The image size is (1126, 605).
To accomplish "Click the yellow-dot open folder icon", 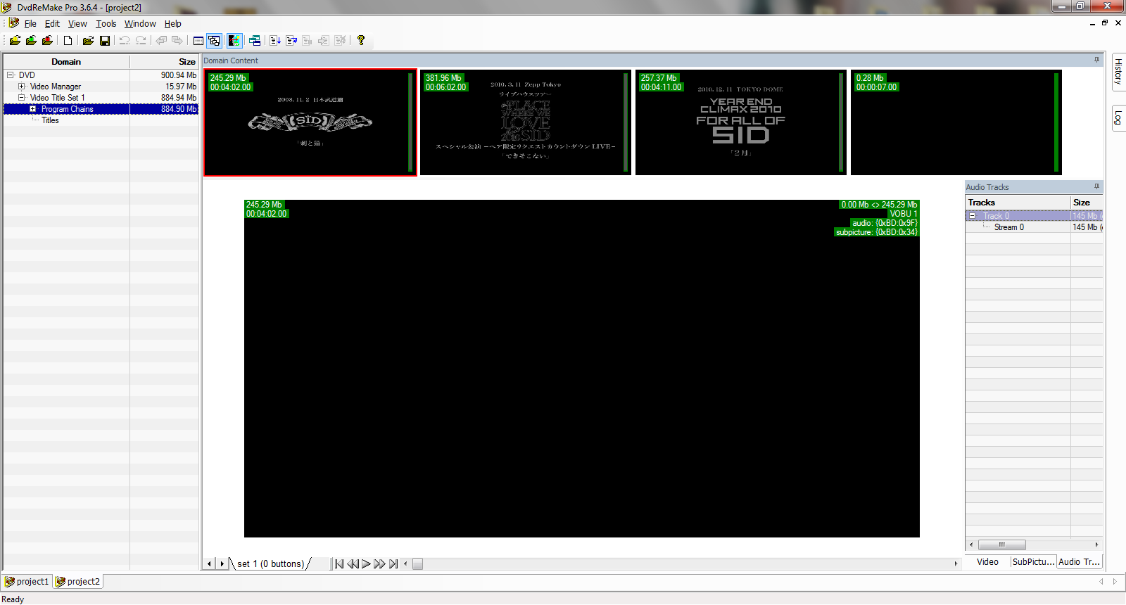I will pyautogui.click(x=15, y=41).
